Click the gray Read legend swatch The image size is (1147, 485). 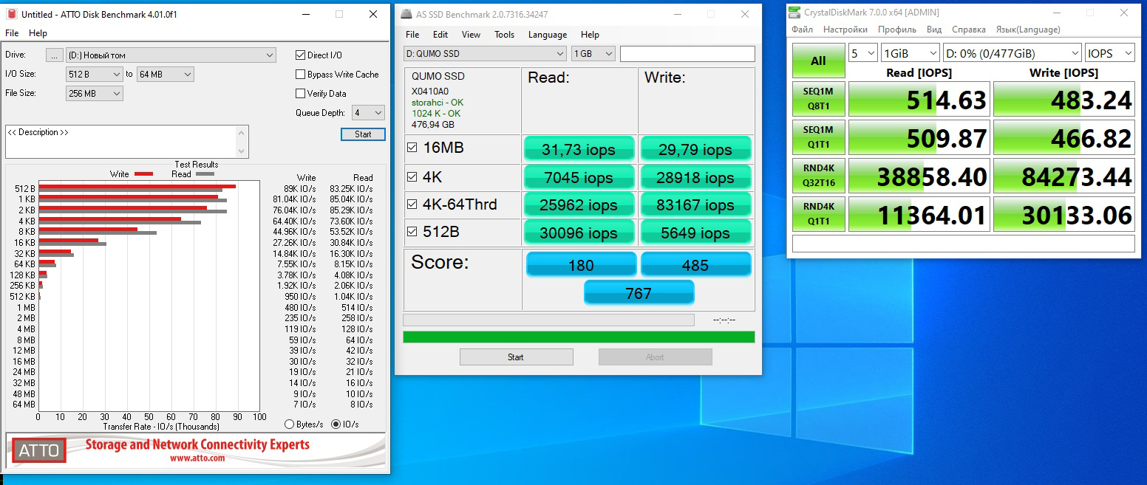coord(205,174)
